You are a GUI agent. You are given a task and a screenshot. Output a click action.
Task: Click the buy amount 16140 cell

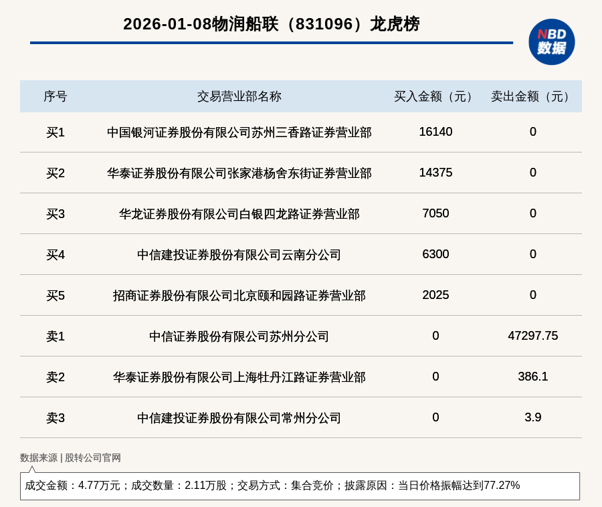(435, 132)
